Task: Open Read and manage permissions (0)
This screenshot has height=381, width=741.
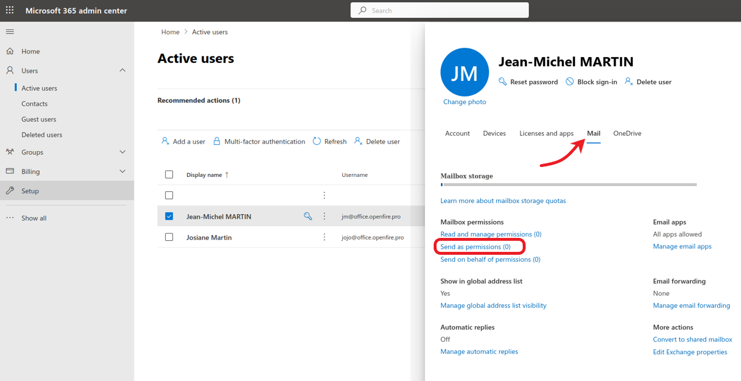Action: coord(491,234)
